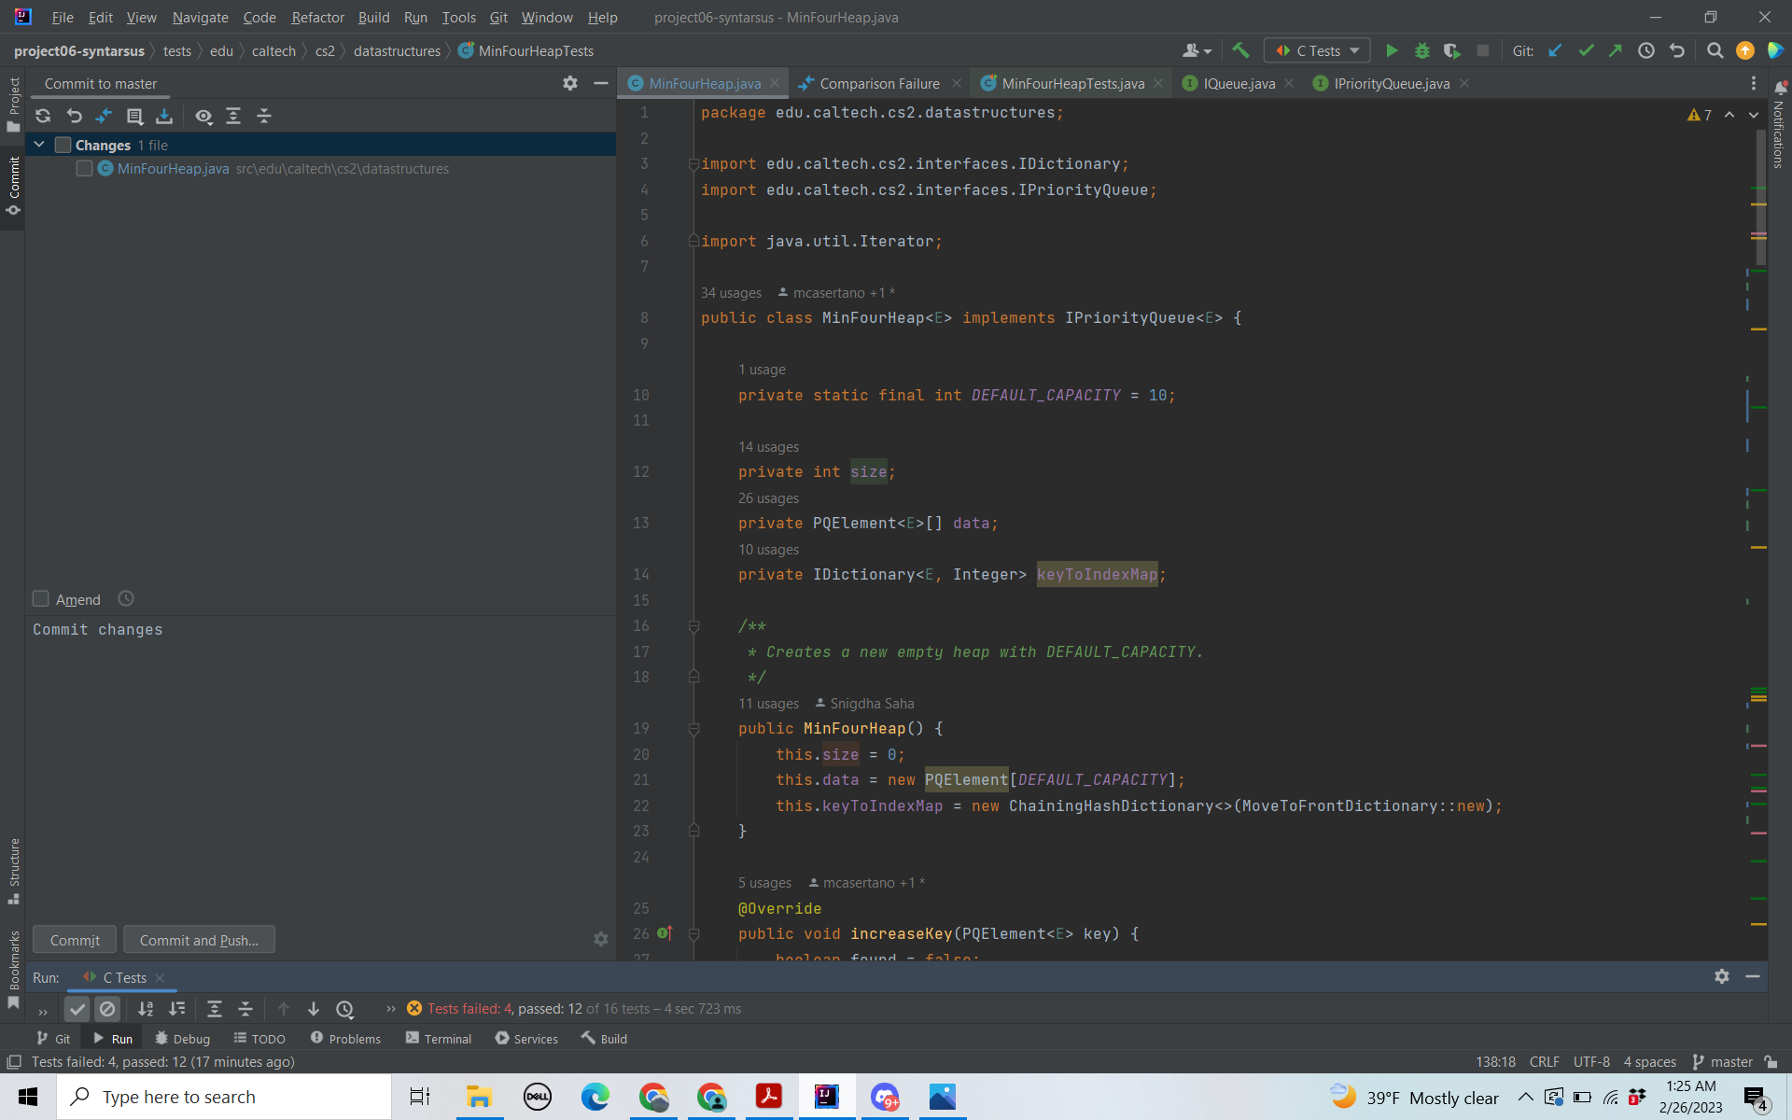Click the Rollback icon in the Commit toolbar

[x=74, y=116]
